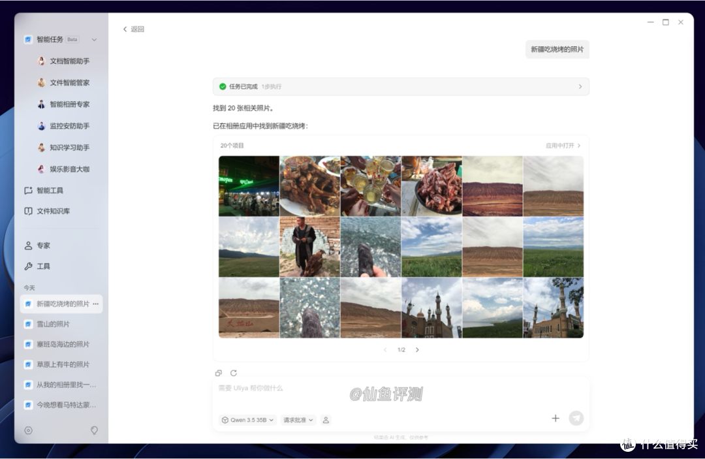Collapse the 智能任务 section chevron
This screenshot has width=705, height=459.
click(94, 40)
